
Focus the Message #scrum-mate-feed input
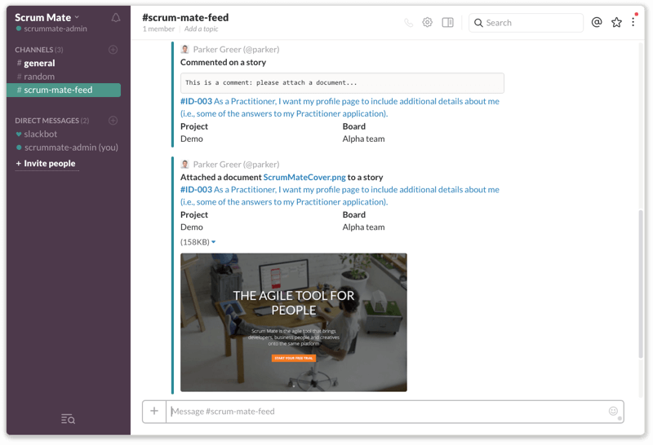(x=387, y=412)
